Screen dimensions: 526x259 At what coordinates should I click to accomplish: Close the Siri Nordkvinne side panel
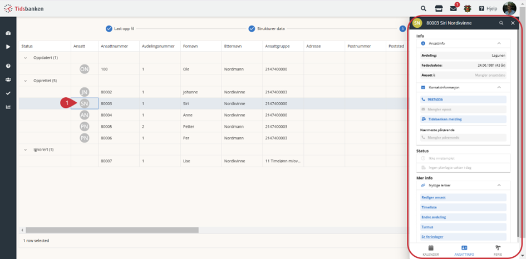[513, 23]
